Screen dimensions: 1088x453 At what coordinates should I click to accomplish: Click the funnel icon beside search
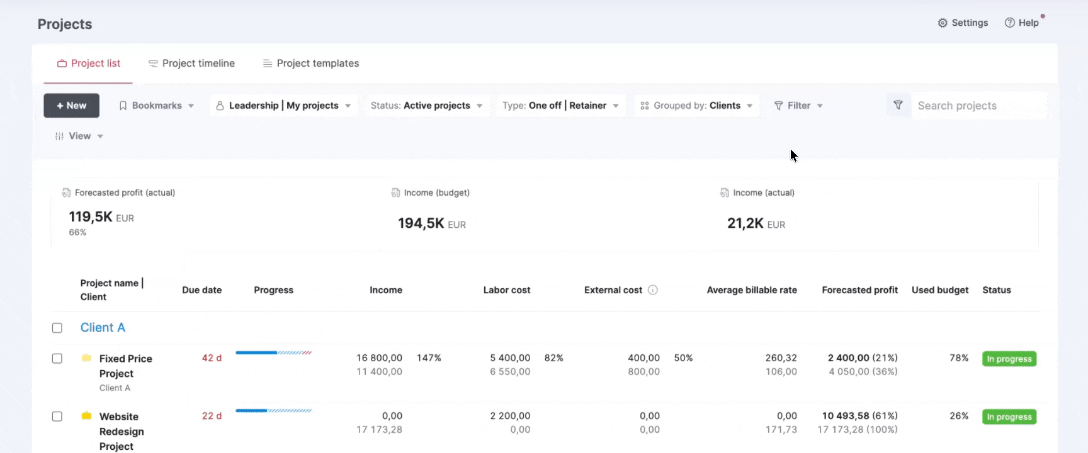point(898,105)
